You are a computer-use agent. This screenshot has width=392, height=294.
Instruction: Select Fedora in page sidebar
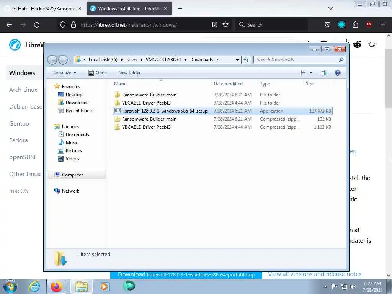(x=18, y=140)
